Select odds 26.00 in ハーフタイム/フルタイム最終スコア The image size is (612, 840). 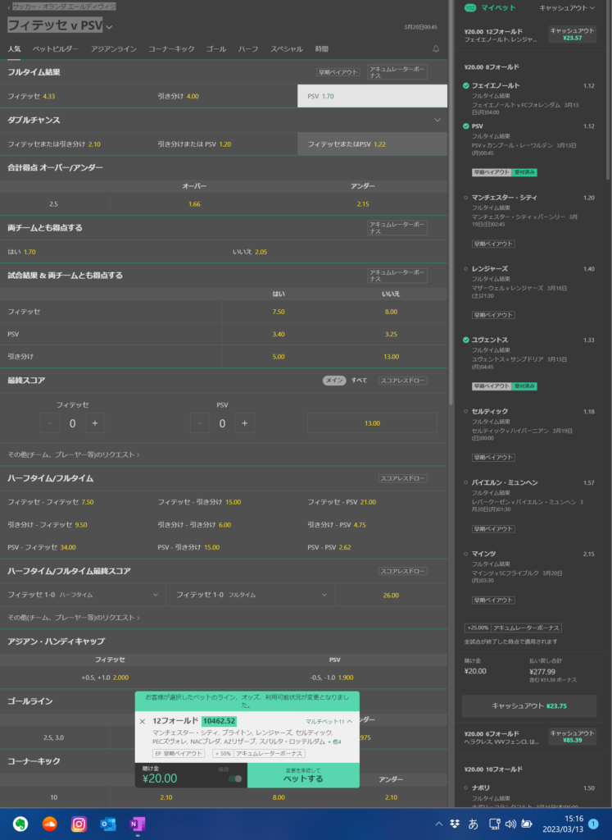coord(391,596)
